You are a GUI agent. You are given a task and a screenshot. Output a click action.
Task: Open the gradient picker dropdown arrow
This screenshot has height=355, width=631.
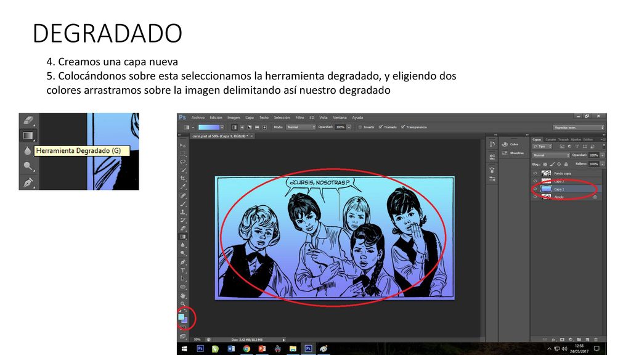(222, 127)
